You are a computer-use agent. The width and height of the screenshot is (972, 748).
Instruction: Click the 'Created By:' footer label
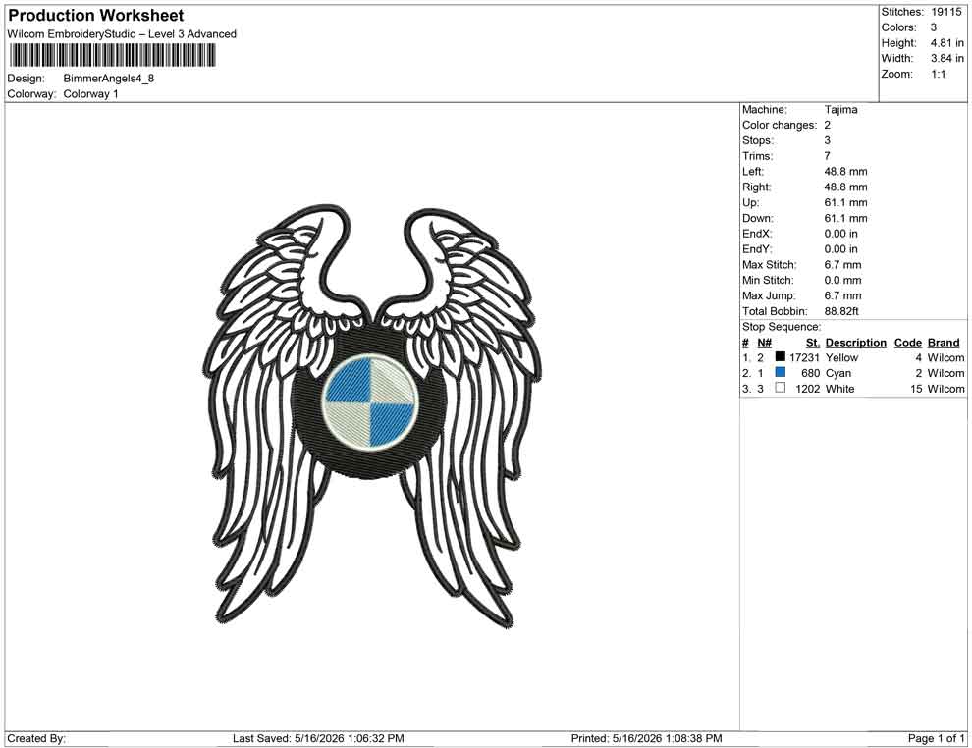click(36, 738)
